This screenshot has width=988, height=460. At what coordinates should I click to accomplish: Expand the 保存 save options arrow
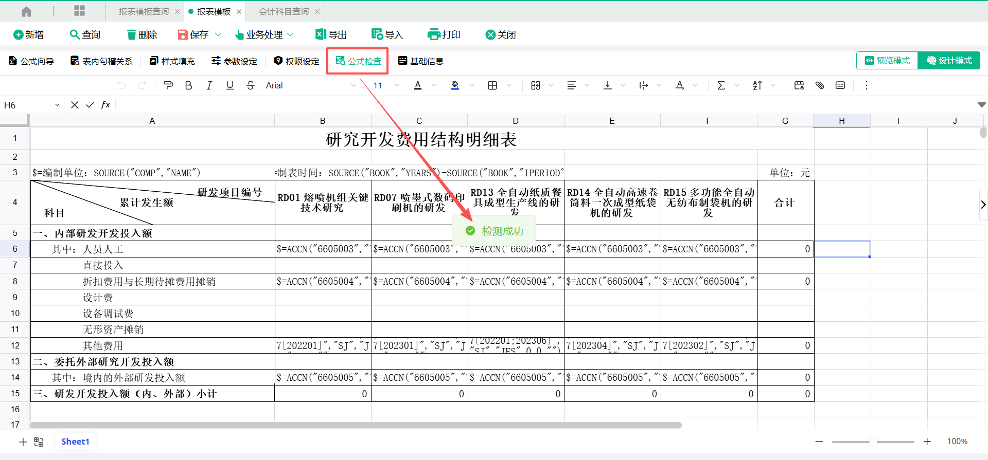point(218,34)
